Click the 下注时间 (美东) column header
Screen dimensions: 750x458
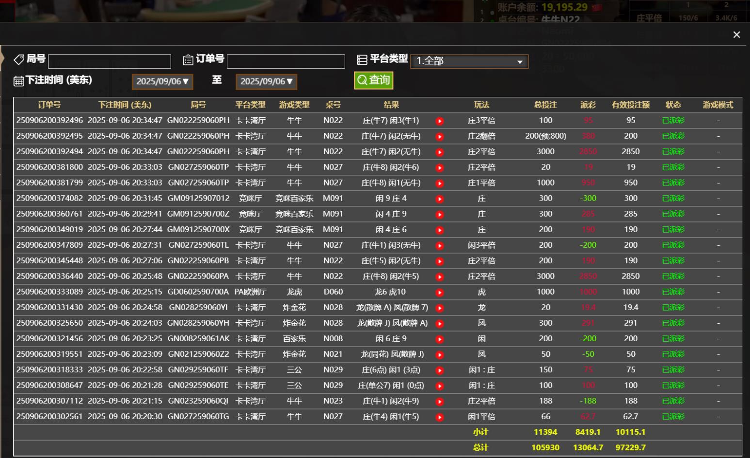click(x=125, y=105)
